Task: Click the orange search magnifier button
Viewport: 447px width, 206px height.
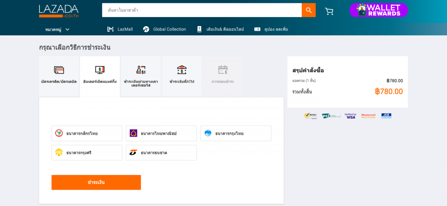Action: point(308,10)
